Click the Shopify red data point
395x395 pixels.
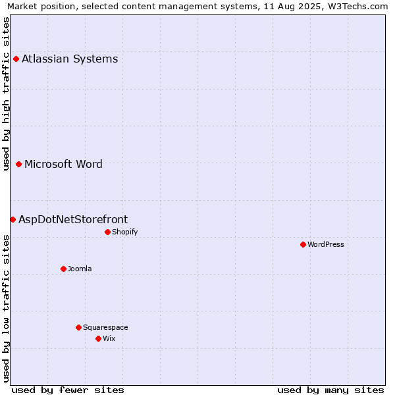(107, 232)
